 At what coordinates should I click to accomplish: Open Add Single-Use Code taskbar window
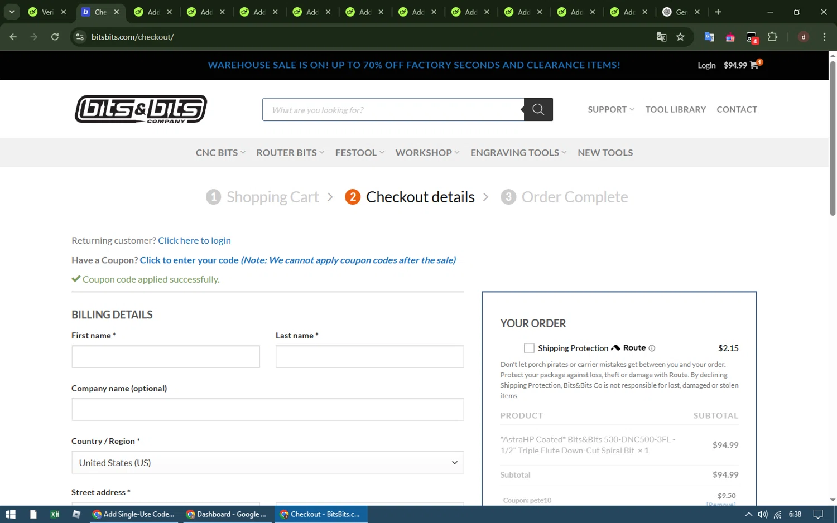134,514
